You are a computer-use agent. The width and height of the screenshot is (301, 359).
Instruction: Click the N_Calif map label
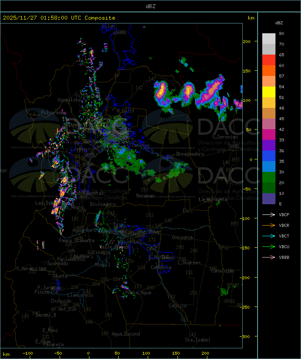(126, 111)
